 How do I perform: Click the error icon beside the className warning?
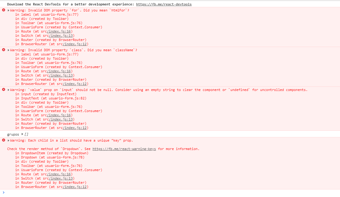point(4,50)
